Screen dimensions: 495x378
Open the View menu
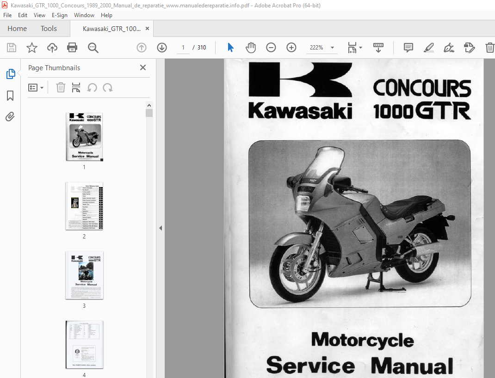coord(39,15)
